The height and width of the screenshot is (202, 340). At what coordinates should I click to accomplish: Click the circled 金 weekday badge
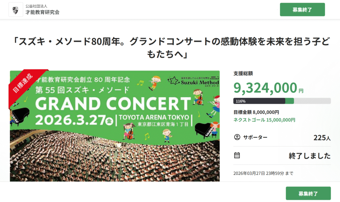pyautogui.click(x=108, y=121)
